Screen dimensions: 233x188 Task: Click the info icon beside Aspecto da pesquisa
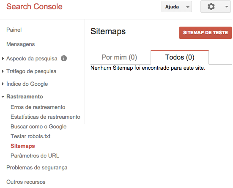point(64,58)
